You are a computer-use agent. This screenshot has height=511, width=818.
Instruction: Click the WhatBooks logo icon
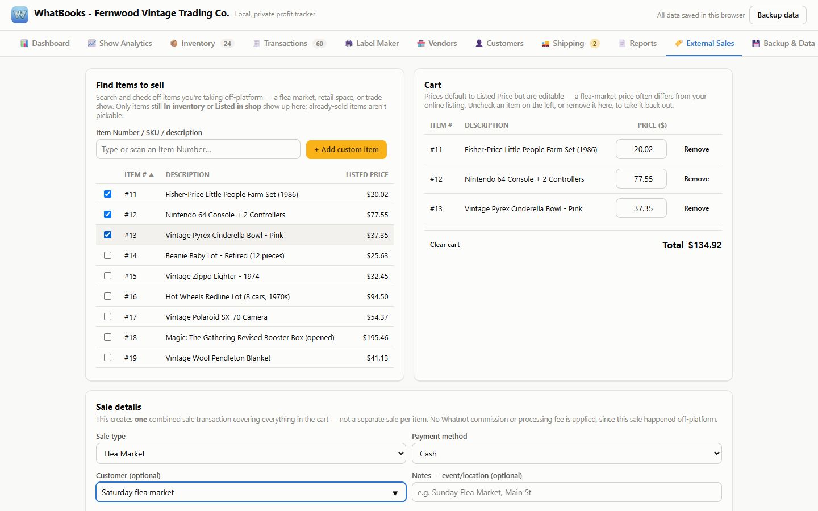point(20,15)
